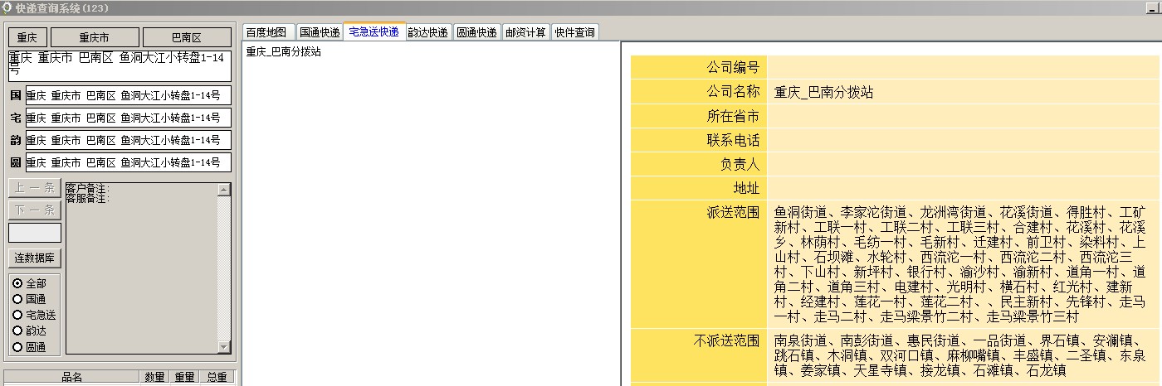Open the 快件查询 tab
1162x386 pixels.
coord(574,32)
